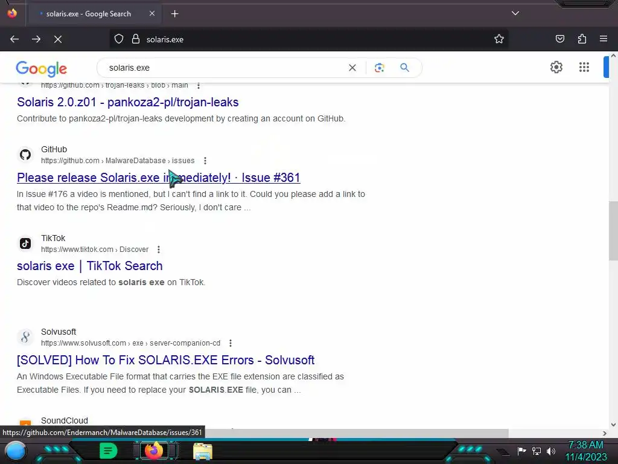Switch to Firefox on the taskbar
This screenshot has width=618, height=464.
click(x=154, y=451)
